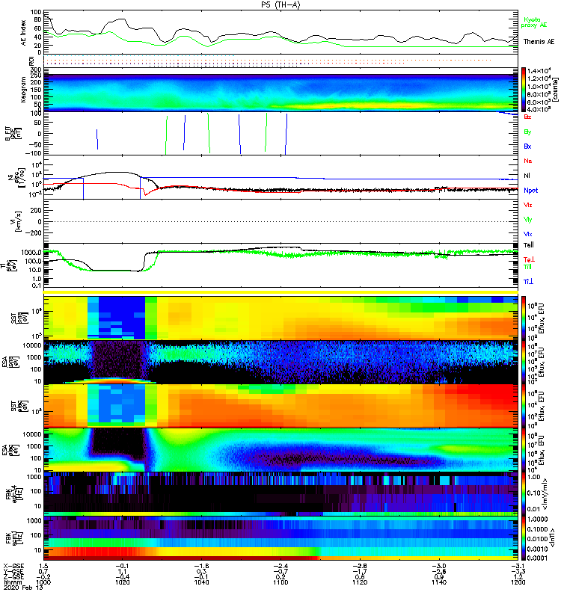
Task: Select the red "Te⊥" legend label
Action: click(529, 259)
